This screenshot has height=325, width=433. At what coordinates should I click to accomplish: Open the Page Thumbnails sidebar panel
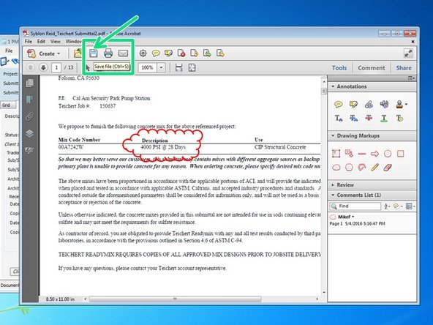point(30,83)
